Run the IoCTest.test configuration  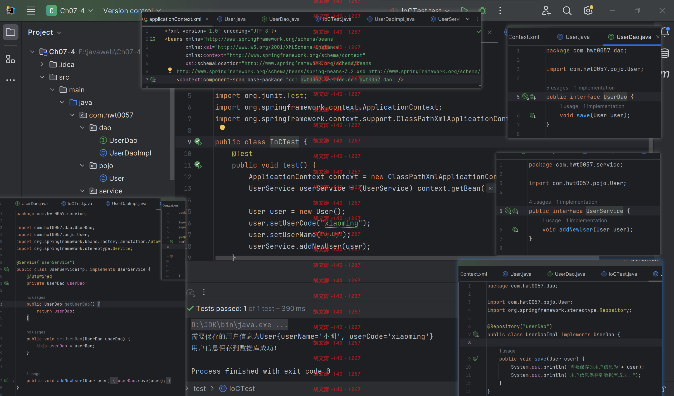(465, 10)
